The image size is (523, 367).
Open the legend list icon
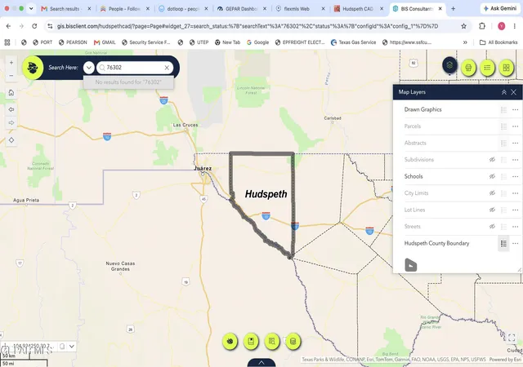tap(487, 68)
